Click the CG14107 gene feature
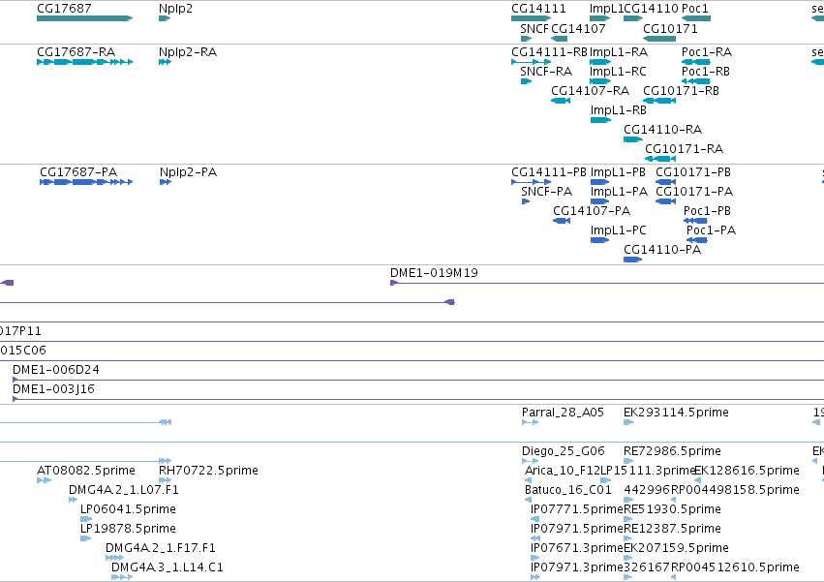Viewport: 824px width, 582px height. tap(559, 39)
